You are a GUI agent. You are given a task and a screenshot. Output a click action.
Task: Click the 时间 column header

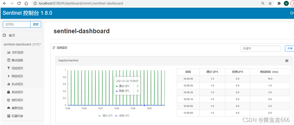pyautogui.click(x=188, y=72)
